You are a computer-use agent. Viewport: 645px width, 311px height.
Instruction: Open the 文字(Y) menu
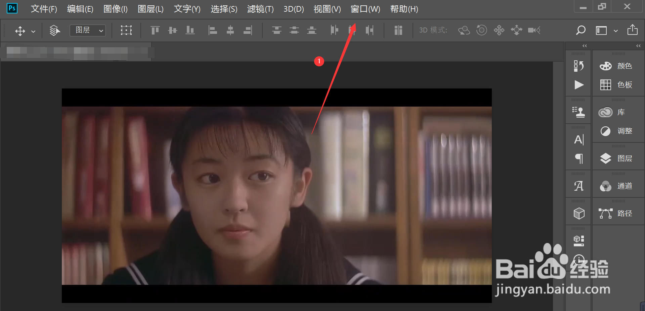coord(187,9)
